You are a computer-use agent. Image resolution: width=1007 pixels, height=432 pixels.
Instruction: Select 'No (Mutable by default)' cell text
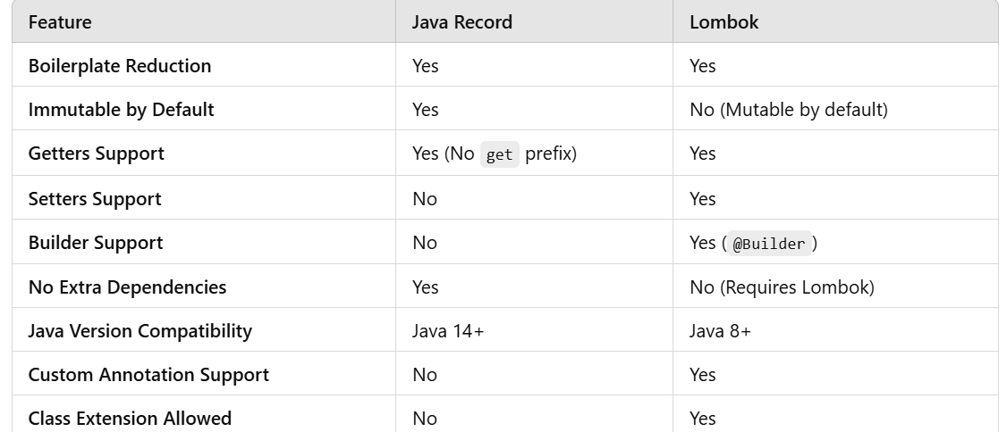click(789, 110)
